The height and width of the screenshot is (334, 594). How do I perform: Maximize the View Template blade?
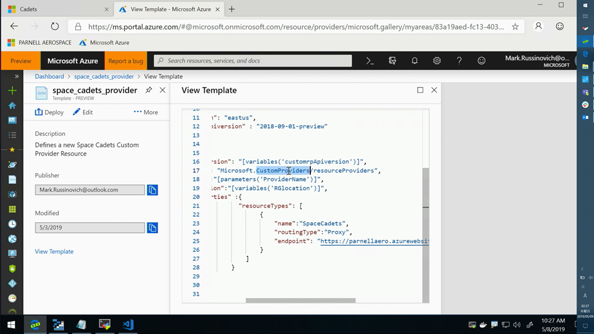(x=420, y=90)
